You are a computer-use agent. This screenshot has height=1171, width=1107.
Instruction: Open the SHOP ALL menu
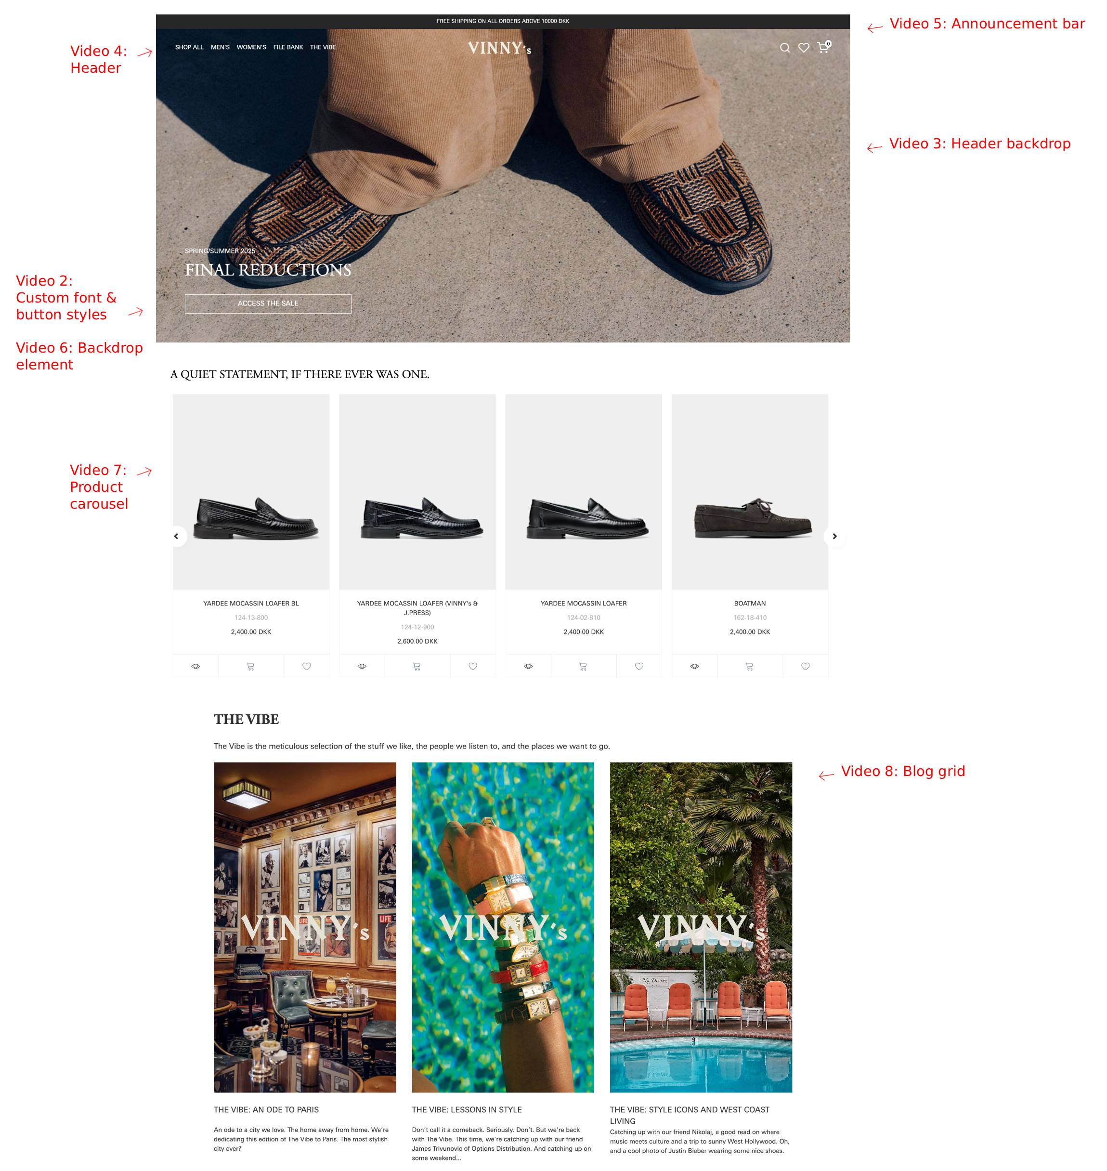[x=189, y=47]
